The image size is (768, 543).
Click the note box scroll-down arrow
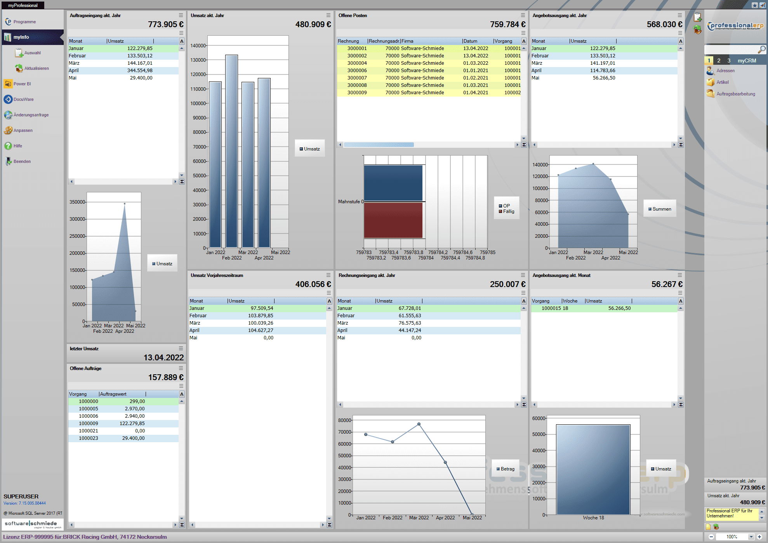(762, 518)
